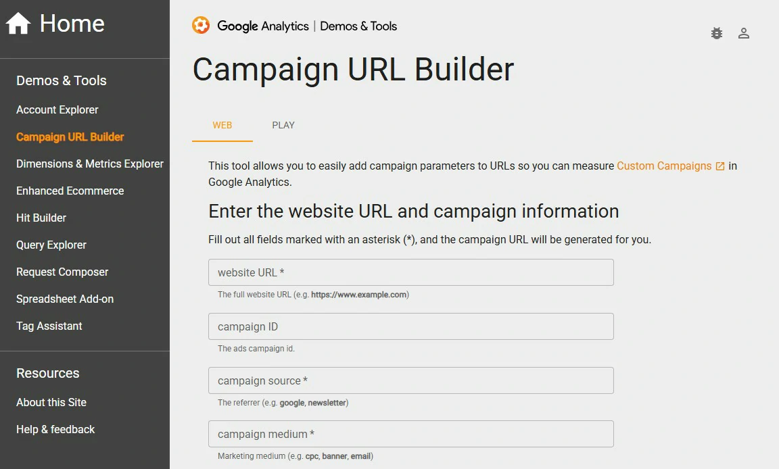Switch to the PLAY tab
Viewport: 779px width, 469px height.
tap(283, 125)
